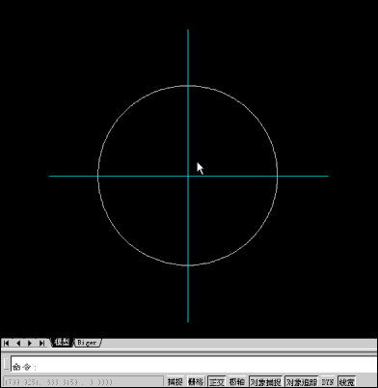Disable 对象追踪 (Object Tracking)
Screen dimensions: 378x388
click(x=302, y=382)
